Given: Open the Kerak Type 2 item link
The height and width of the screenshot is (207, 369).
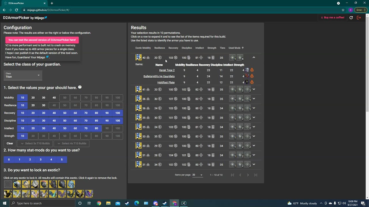Looking at the screenshot, I should [x=167, y=70].
